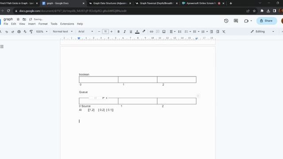283x159 pixels.
Task: Print the document using printer icon
Action: [19, 31]
